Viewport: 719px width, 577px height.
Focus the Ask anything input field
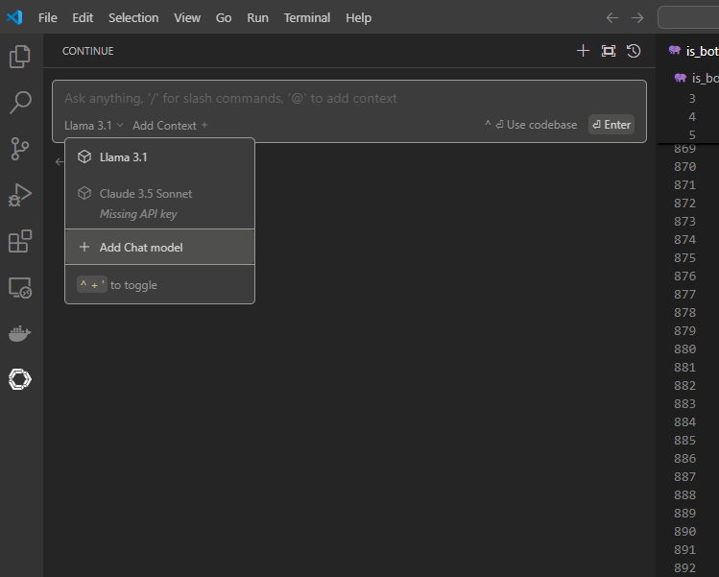[x=349, y=98]
